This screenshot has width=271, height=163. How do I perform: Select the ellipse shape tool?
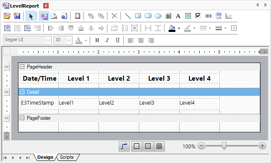[x=158, y=16]
